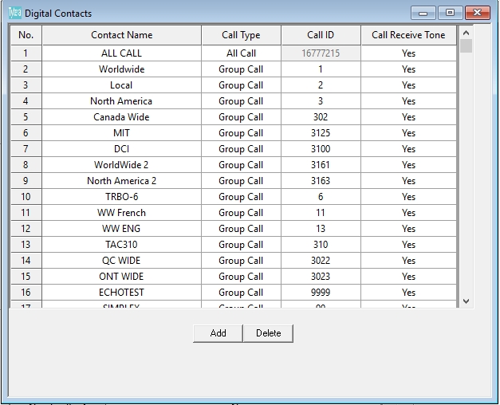
Task: Click the Call Type column header
Action: click(x=241, y=35)
